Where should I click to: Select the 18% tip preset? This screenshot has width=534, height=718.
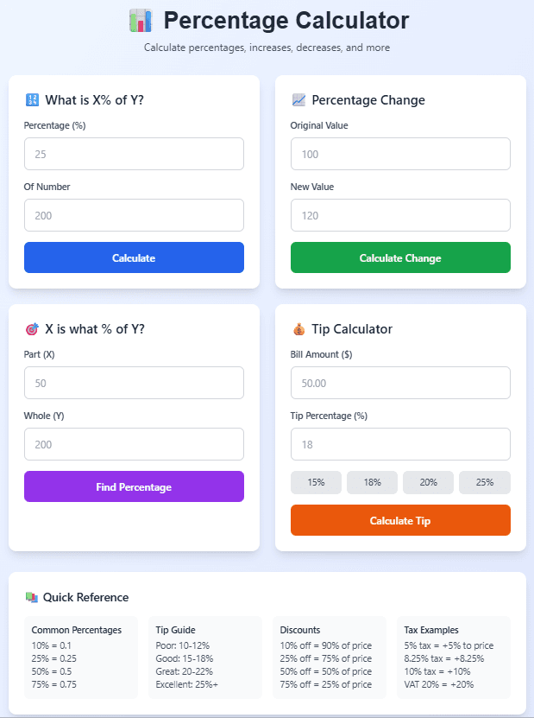point(372,482)
